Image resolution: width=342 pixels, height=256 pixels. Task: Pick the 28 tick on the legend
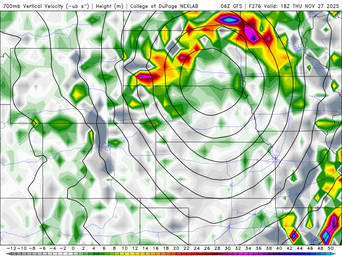(x=218, y=248)
